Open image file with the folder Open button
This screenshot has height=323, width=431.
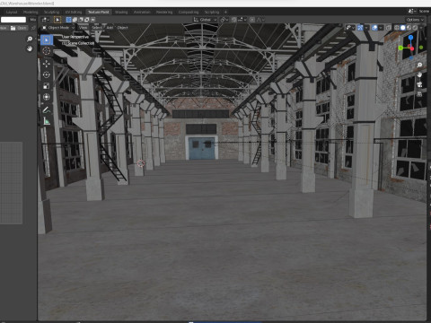[x=19, y=28]
